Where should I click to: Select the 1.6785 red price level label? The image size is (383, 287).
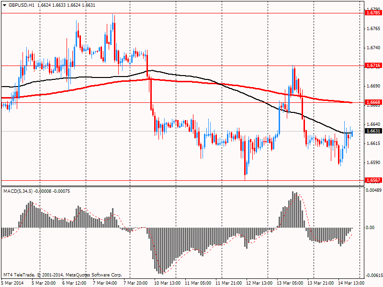tap(373, 13)
